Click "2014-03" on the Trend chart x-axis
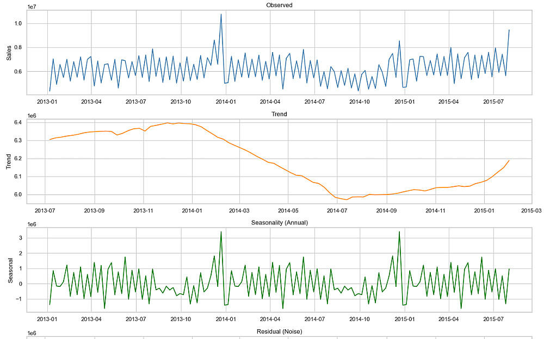Screen dimensions: 544x339 [239, 211]
